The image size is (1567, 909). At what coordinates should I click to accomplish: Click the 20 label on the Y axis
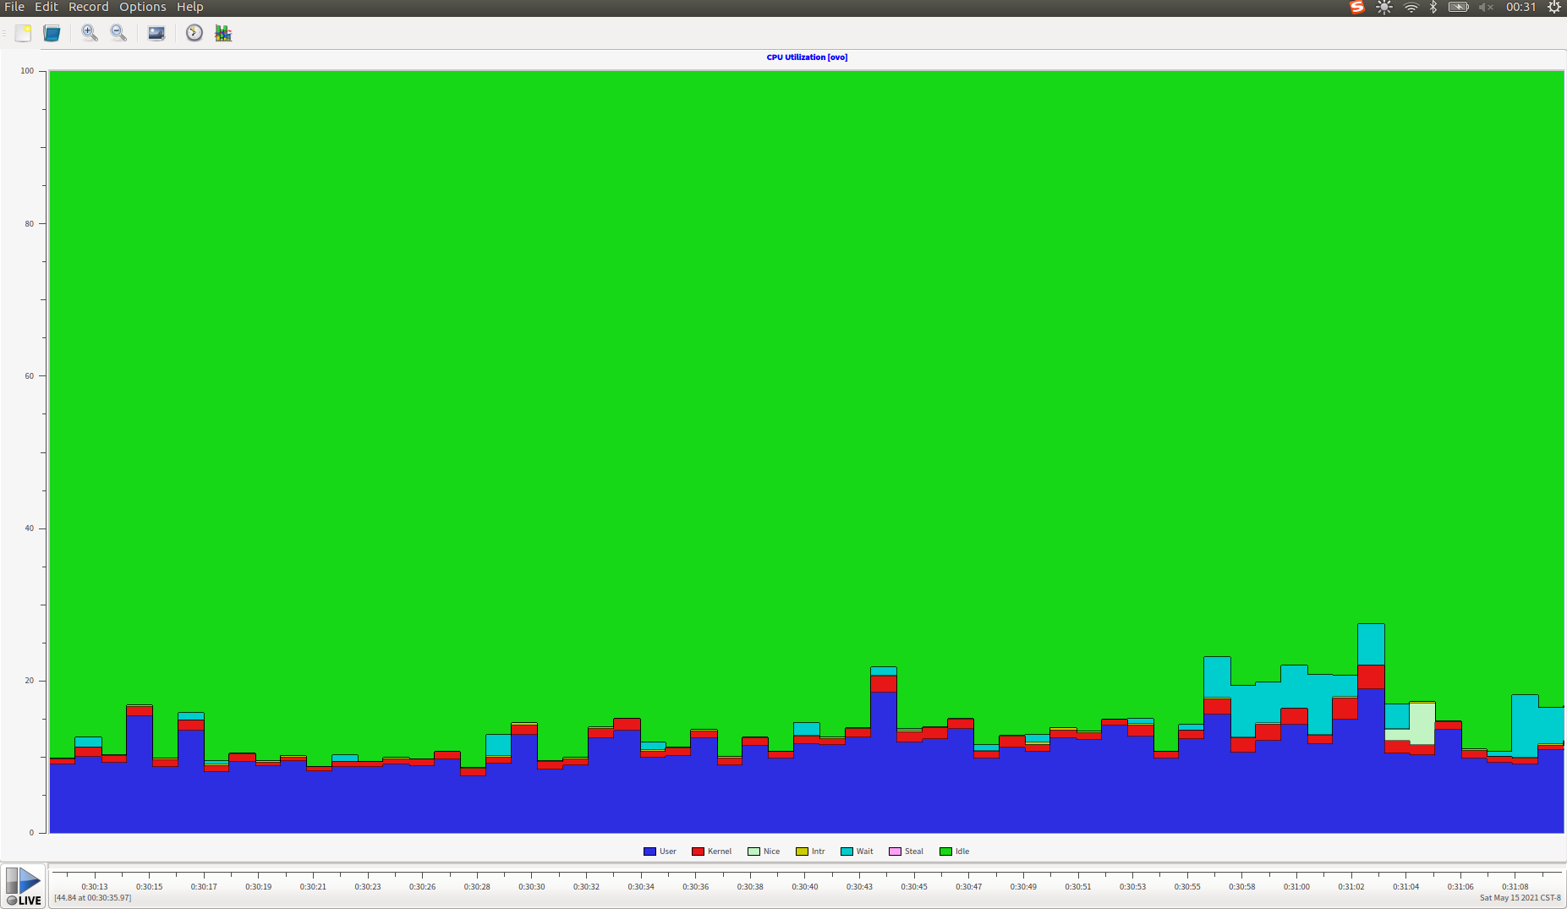pos(30,681)
